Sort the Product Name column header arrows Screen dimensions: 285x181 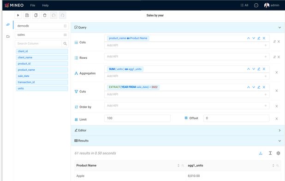[x=178, y=165]
